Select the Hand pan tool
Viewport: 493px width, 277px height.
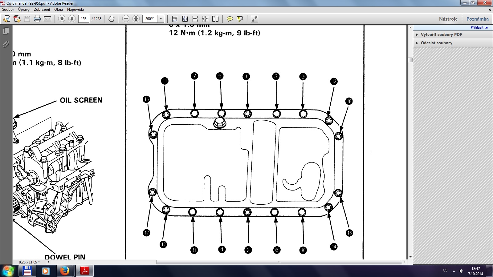pos(112,19)
